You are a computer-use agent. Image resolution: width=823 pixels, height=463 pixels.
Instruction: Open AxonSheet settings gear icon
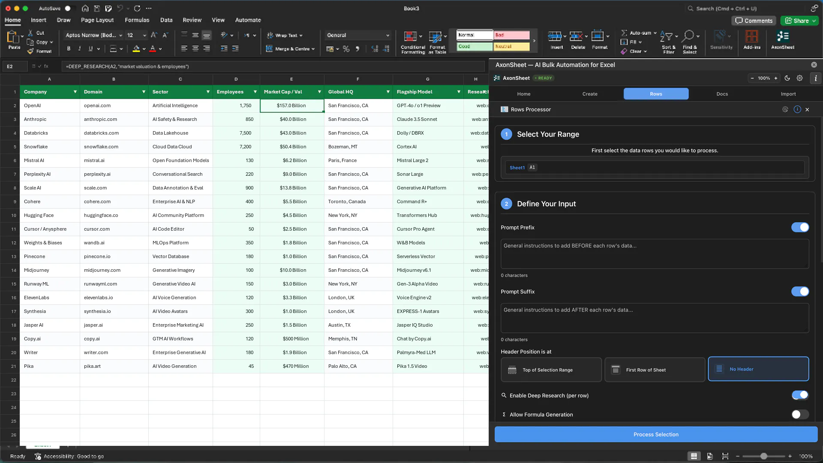tap(799, 78)
